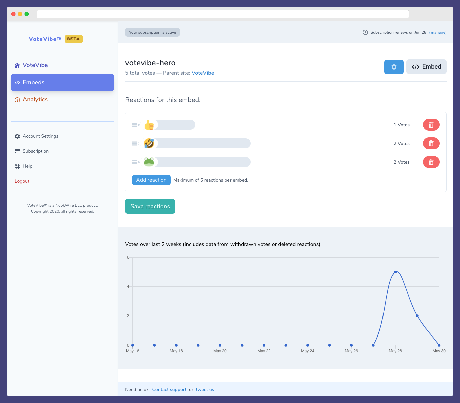Open Subscription page
Image resolution: width=460 pixels, height=403 pixels.
pos(36,151)
